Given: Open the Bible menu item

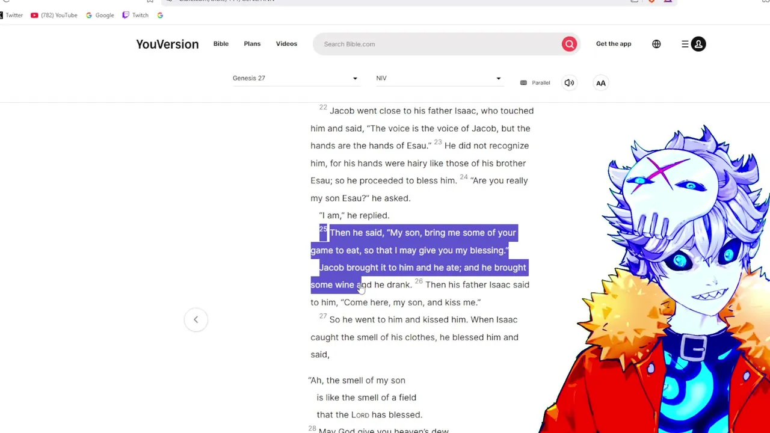Looking at the screenshot, I should click(221, 44).
